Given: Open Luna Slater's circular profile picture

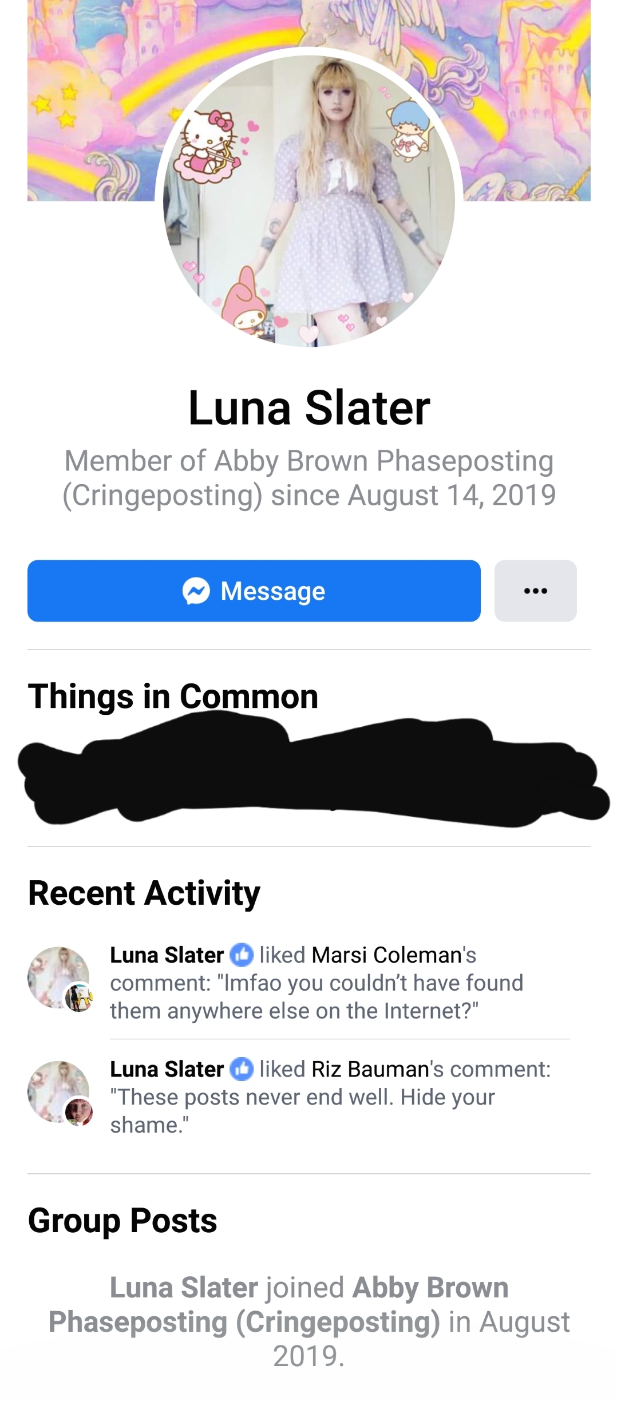Looking at the screenshot, I should tap(309, 201).
